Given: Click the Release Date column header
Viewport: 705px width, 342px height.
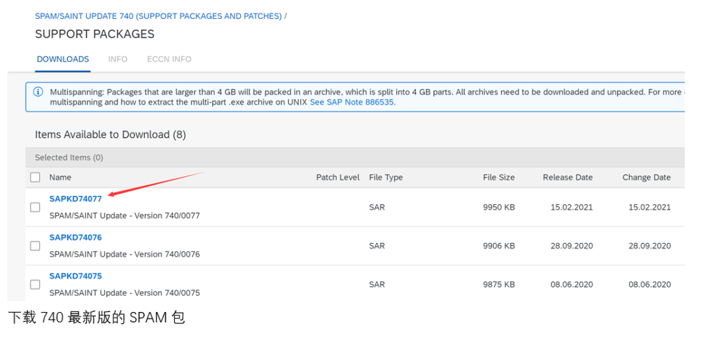Looking at the screenshot, I should [x=568, y=177].
